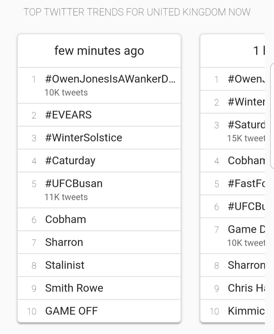The image size is (274, 334).
Task: Select the Stalinist trend
Action: coord(65,265)
